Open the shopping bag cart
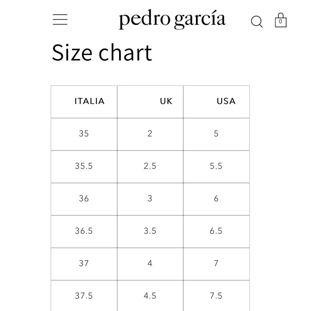Viewport: 311px width, 311px height. pyautogui.click(x=281, y=20)
